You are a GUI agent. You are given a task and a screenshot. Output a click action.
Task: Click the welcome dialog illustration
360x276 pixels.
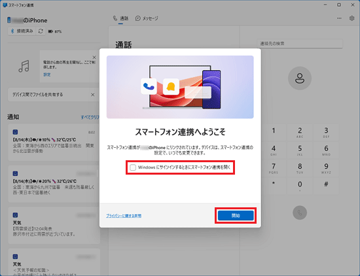[180, 87]
